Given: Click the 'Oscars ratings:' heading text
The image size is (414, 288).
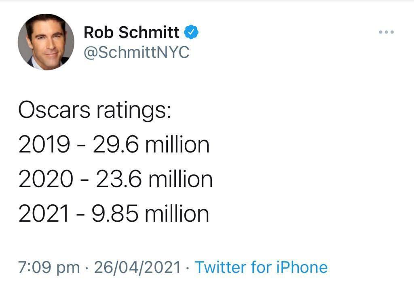Looking at the screenshot, I should pyautogui.click(x=95, y=110).
